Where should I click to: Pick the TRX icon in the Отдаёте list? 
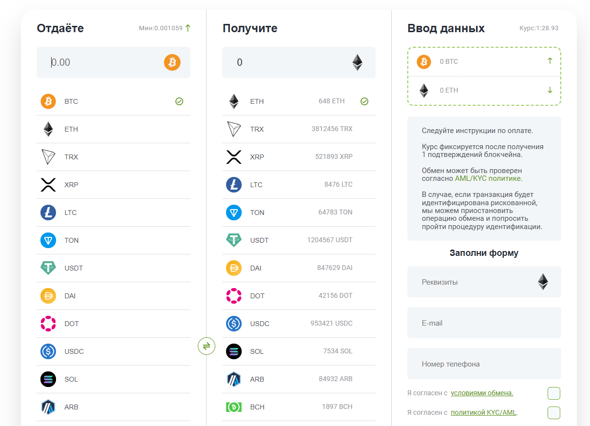coord(48,157)
